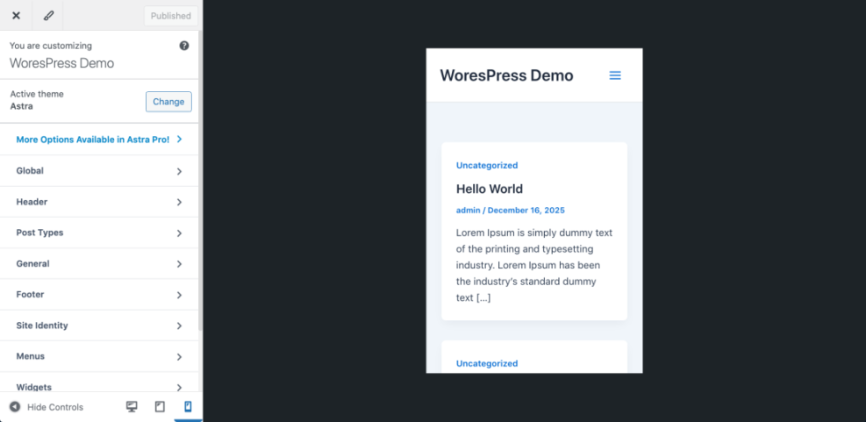Screen dimensions: 866x422
Task: Open the hamburger menu in site preview
Action: click(x=615, y=75)
